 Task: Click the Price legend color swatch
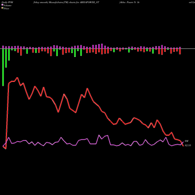pyautogui.click(x=2, y=8)
